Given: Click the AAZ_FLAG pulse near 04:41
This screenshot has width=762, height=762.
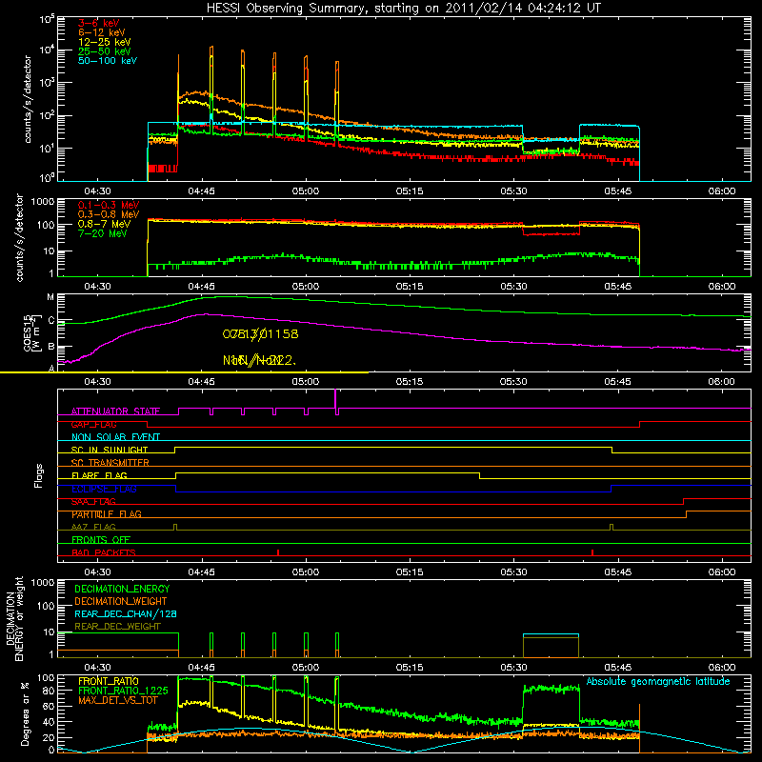Looking at the screenshot, I should (x=175, y=527).
